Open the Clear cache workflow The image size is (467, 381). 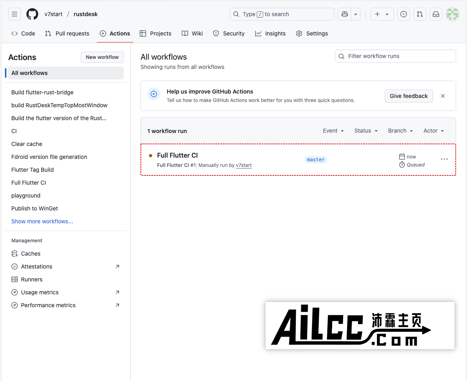coord(27,144)
